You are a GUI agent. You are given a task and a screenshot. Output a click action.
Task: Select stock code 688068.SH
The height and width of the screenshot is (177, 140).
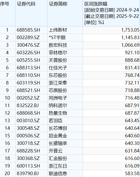(28, 113)
